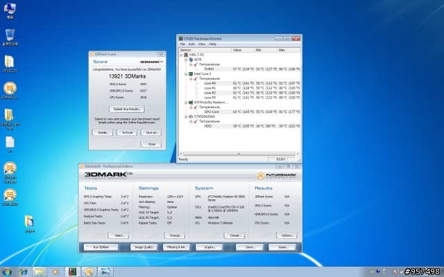Click the Intel Core 2 processor icon
Screen dimensions: 444x277
tap(191, 74)
